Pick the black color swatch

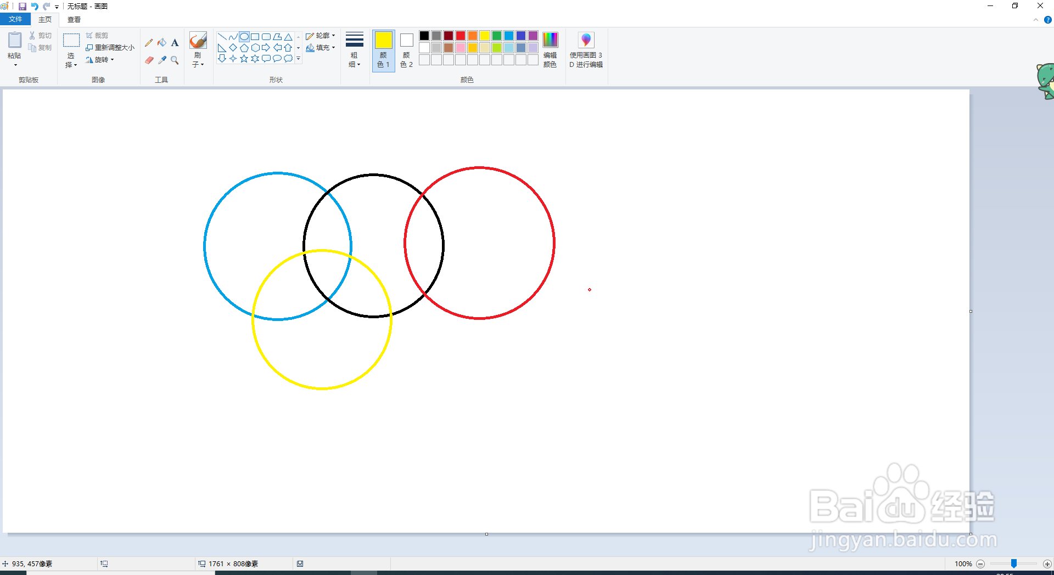pyautogui.click(x=424, y=36)
